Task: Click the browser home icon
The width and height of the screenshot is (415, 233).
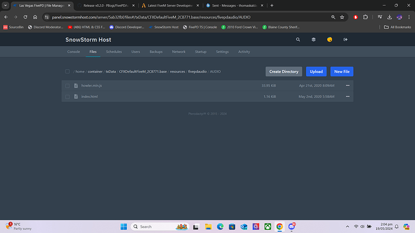Action: [35, 17]
